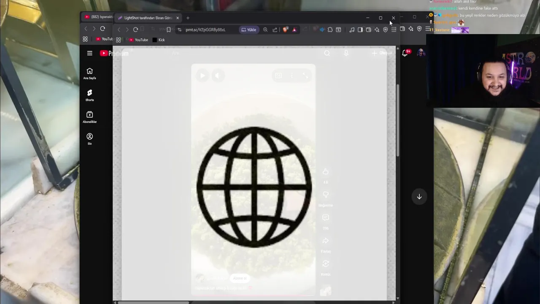This screenshot has height=304, width=540.
Task: Open Shorts in YouTube sidebar
Action: pos(89,95)
